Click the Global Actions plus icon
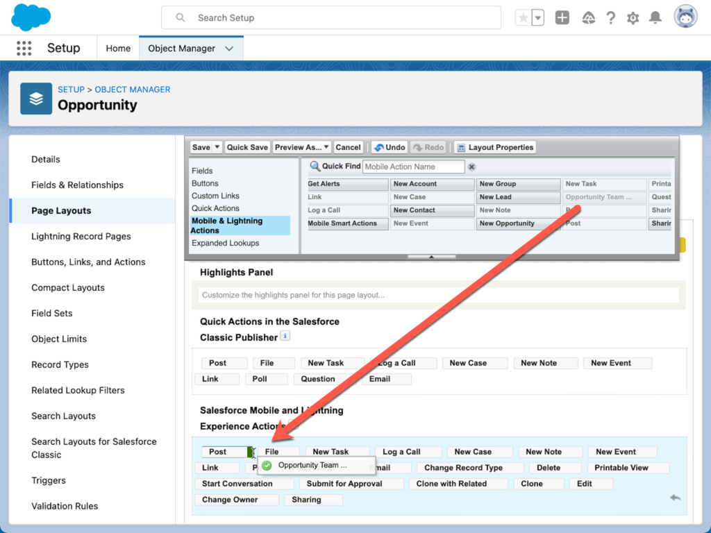 (562, 18)
